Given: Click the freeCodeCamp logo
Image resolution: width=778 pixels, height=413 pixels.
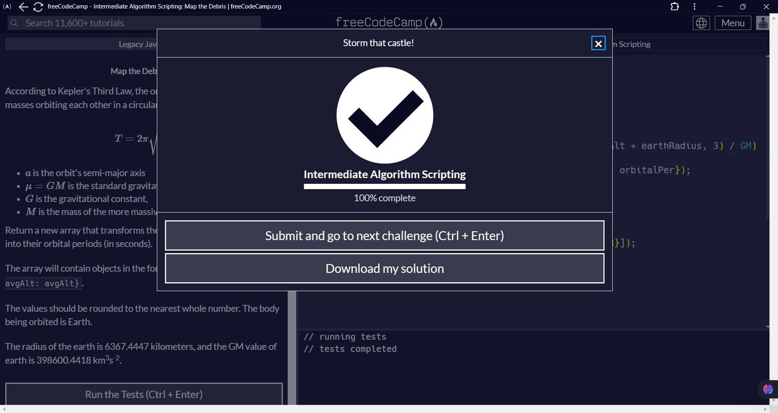Looking at the screenshot, I should pyautogui.click(x=389, y=23).
